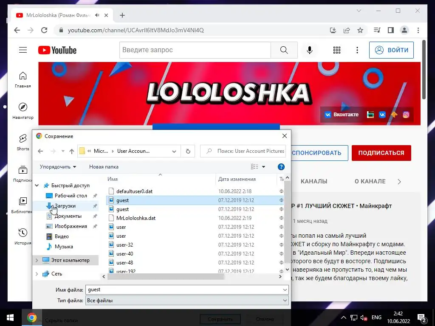This screenshot has width=435, height=326.
Task: Select Музыка folder in navigation pane
Action: click(64, 247)
